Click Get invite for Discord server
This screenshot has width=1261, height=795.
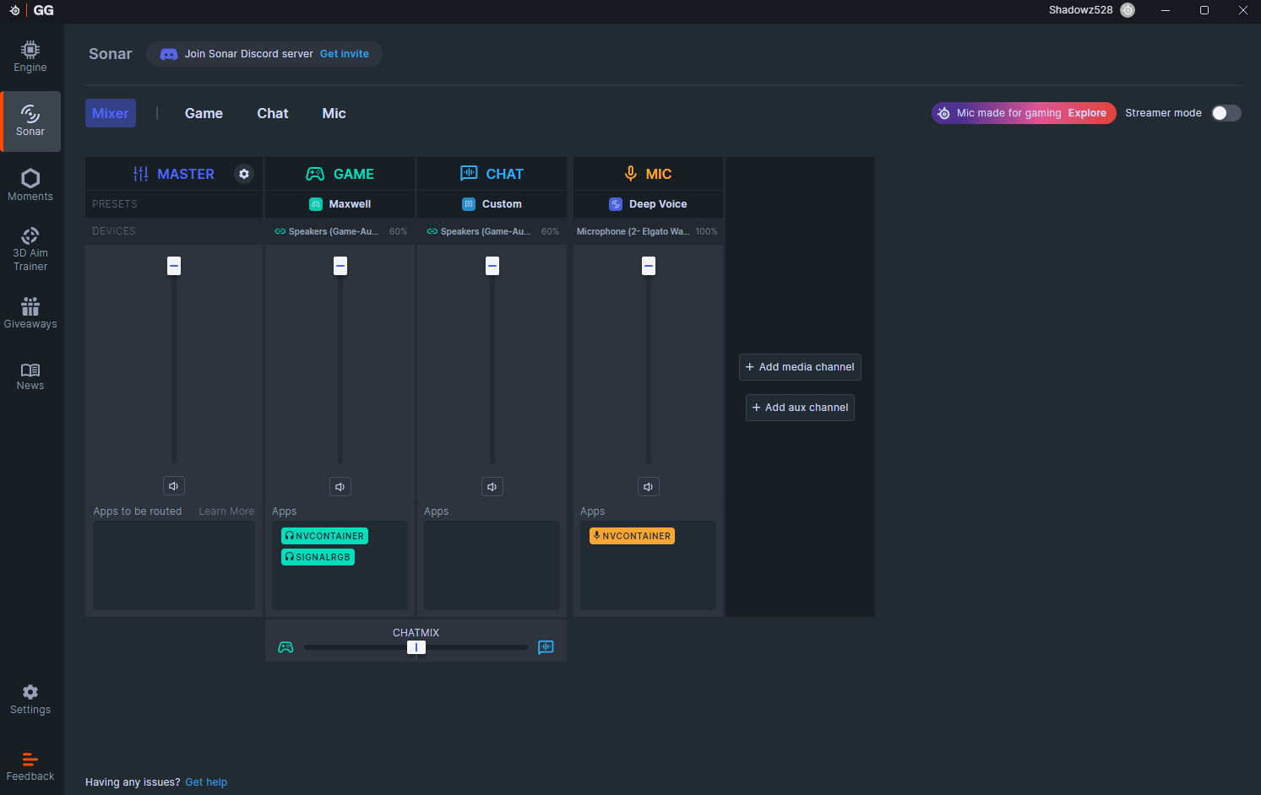point(344,54)
